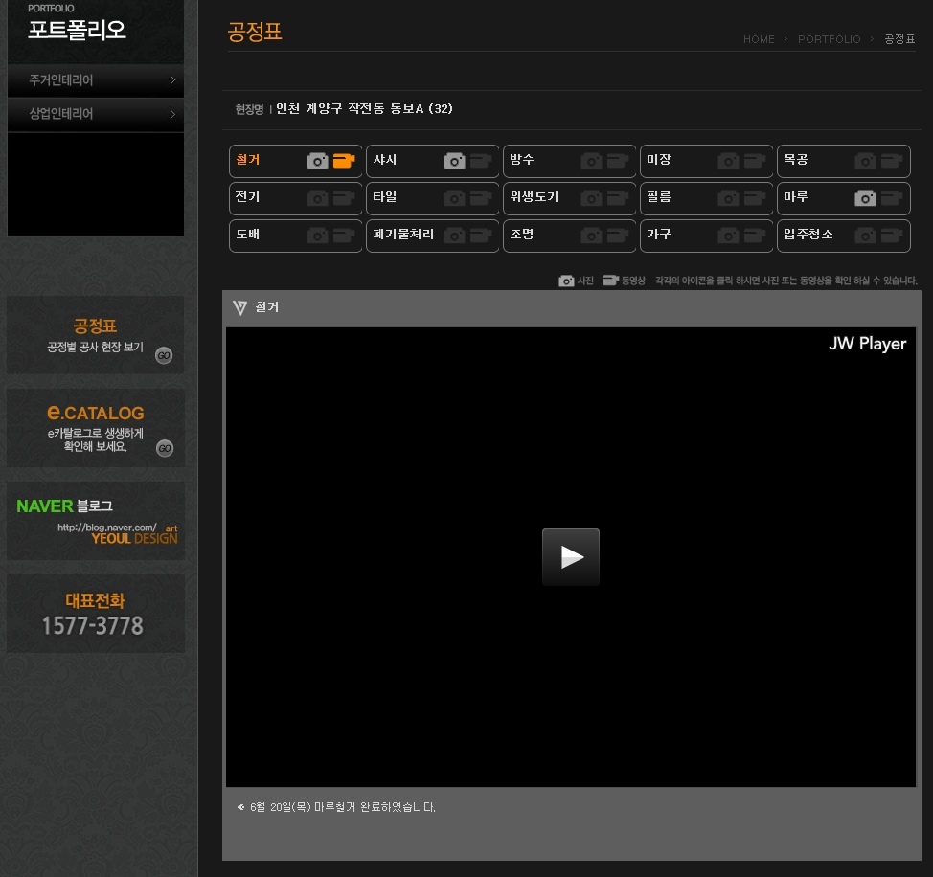
Task: Click the 마루 photo camera icon
Action: click(865, 198)
